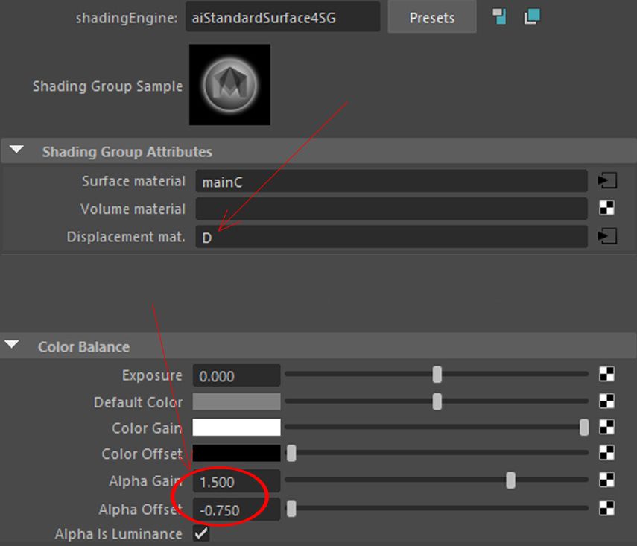The height and width of the screenshot is (546, 637).
Task: Click the Alpha Gain slider handle
Action: click(510, 480)
